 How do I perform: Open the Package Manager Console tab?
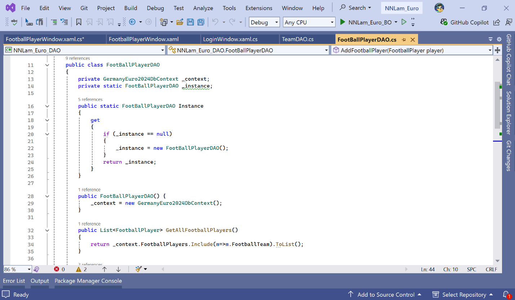pyautogui.click(x=88, y=281)
